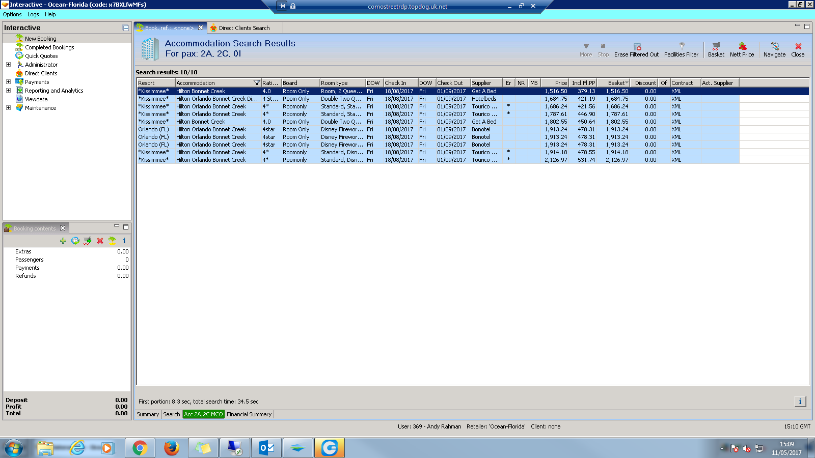815x458 pixels.
Task: Click the Stop search toolbar icon
Action: tap(603, 50)
